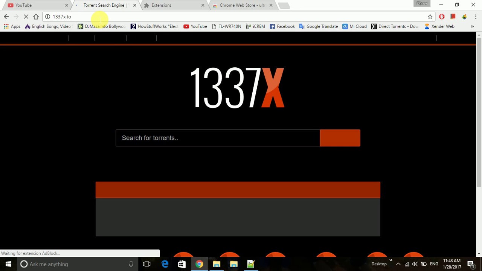Open the first File Explorer taskbar icon

[x=217, y=264]
